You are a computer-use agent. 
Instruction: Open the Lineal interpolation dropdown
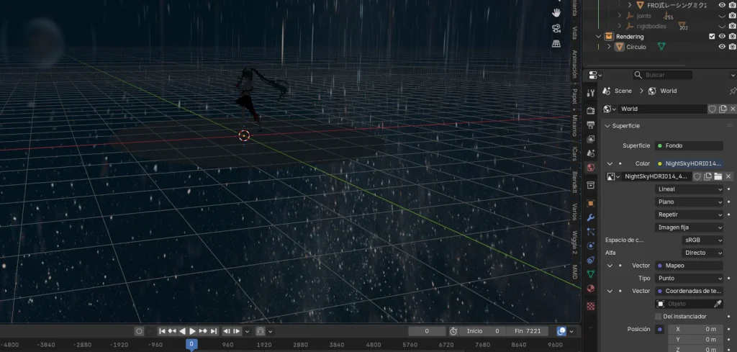pos(689,189)
